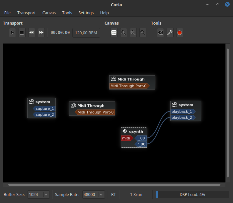
Task: Open the configure wrench tool
Action: coord(170,33)
